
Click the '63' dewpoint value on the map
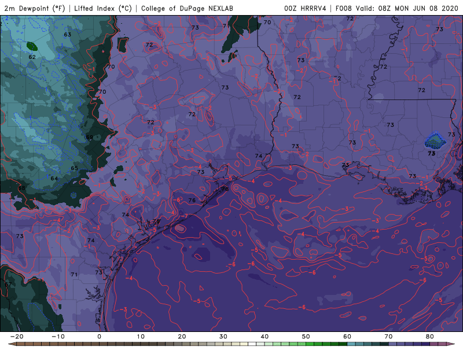coord(67,35)
